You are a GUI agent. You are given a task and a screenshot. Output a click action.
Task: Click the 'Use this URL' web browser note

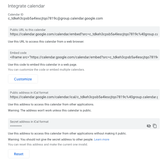click(x=46, y=42)
